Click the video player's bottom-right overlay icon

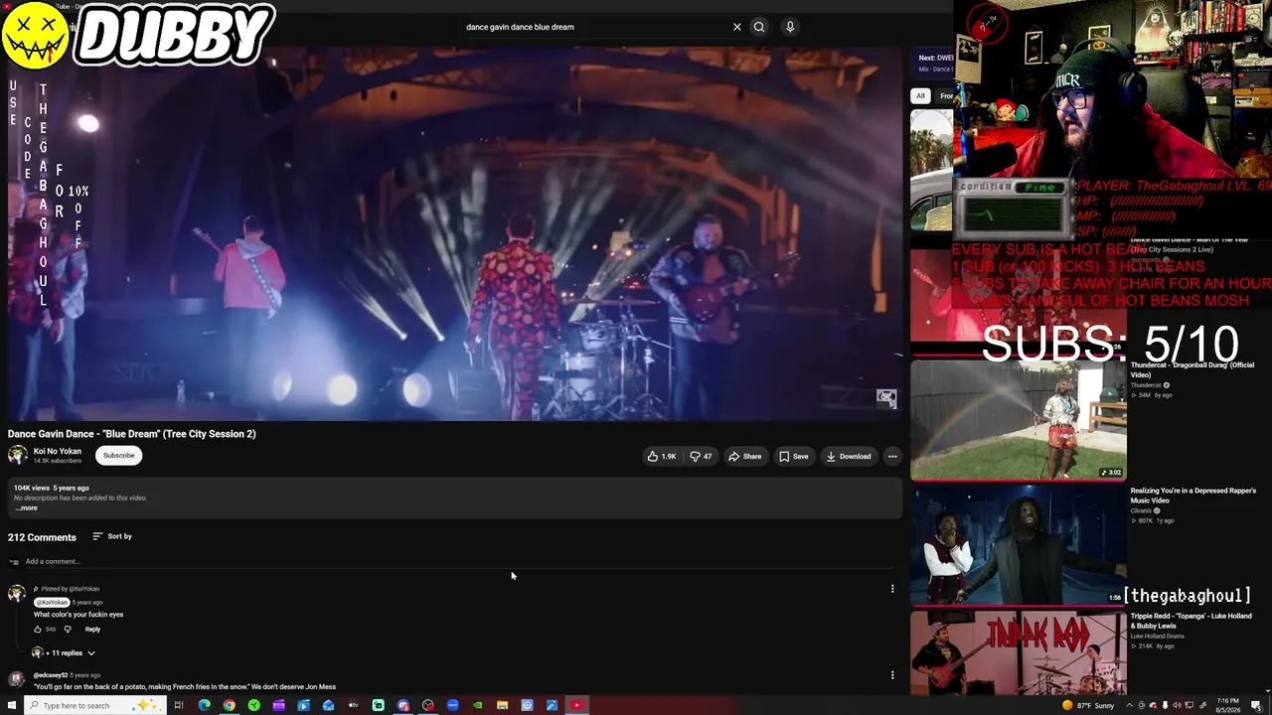pos(886,398)
